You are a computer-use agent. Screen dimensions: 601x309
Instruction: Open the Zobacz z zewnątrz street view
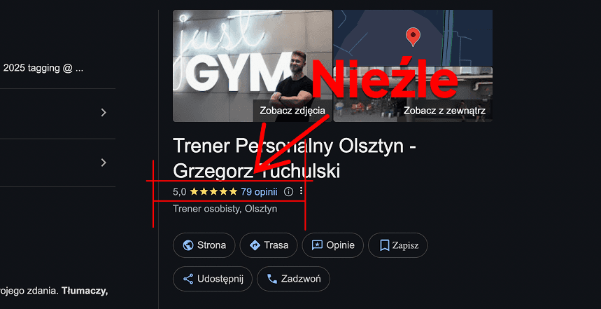point(444,111)
